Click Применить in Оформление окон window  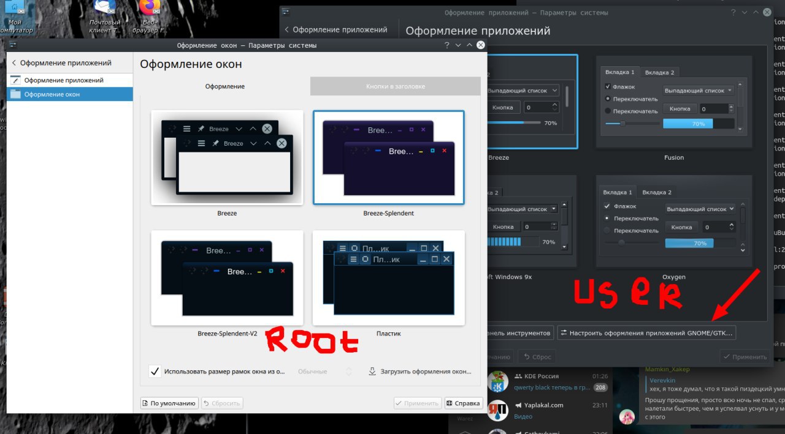[417, 403]
